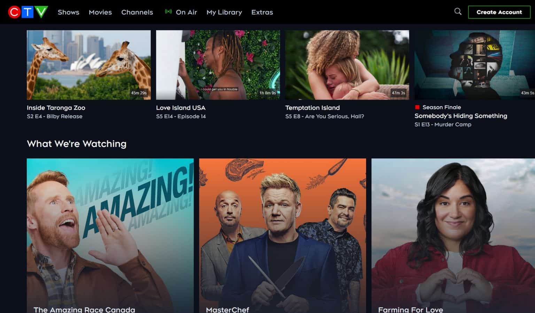Click the CTV logo
This screenshot has height=313, width=535.
[28, 12]
